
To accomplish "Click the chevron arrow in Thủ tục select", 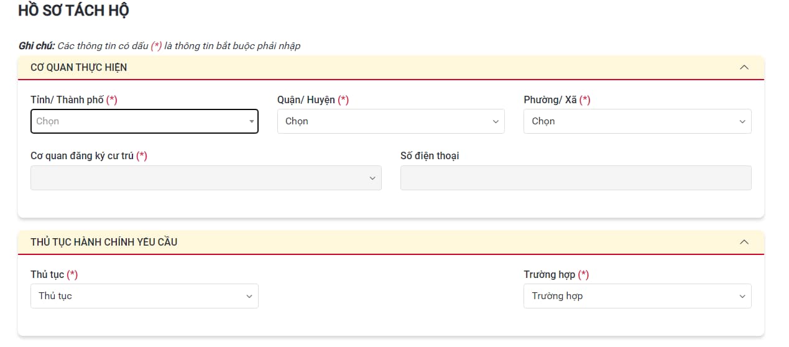I will pyautogui.click(x=249, y=297).
